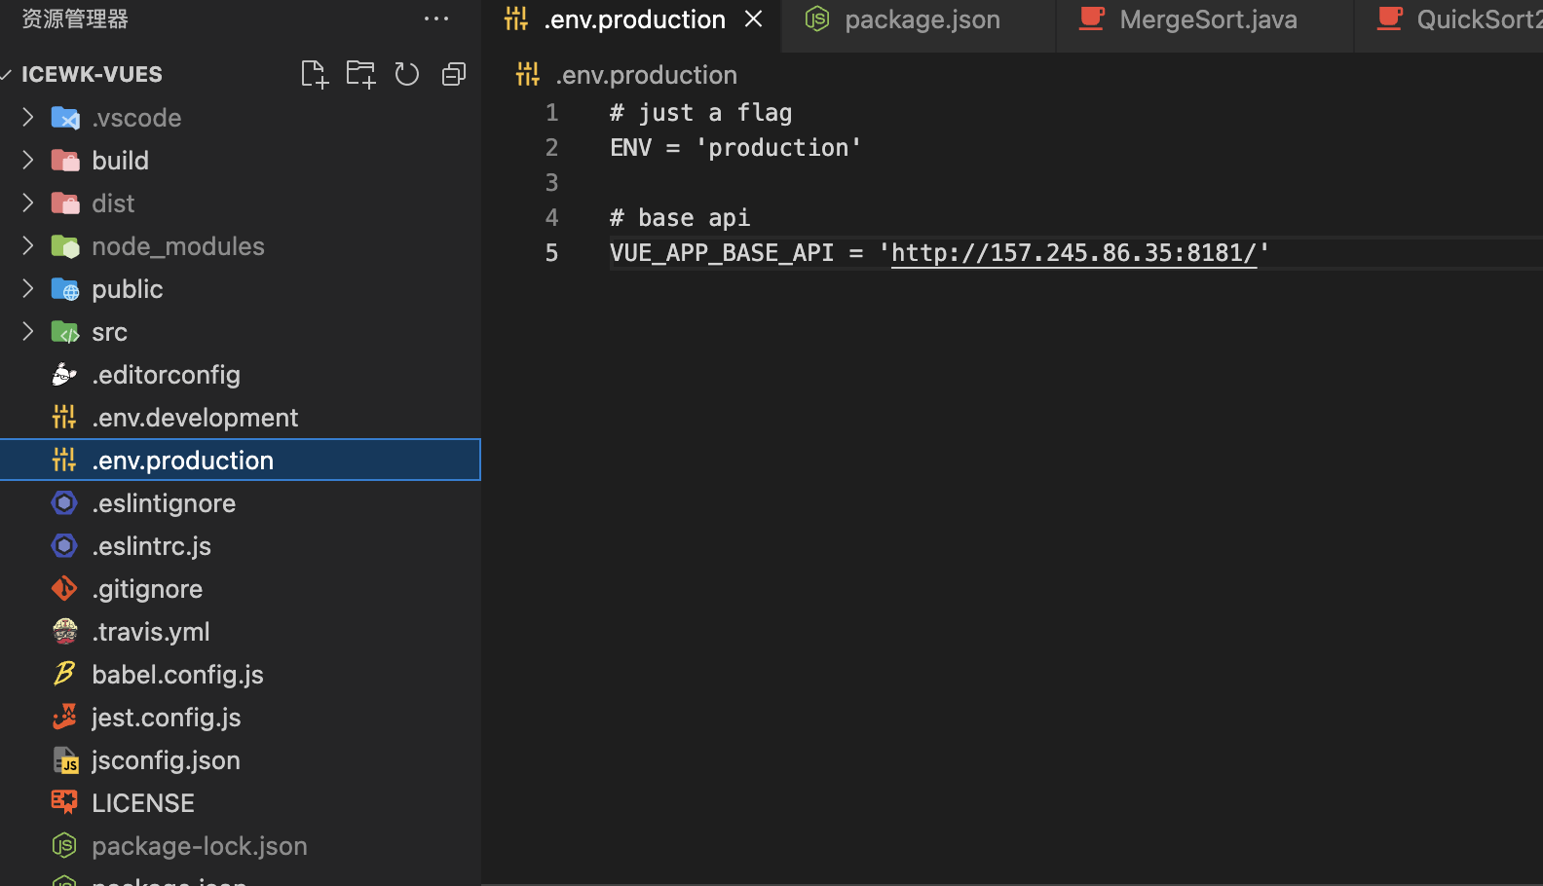
Task: Expand the src folder chevron
Action: coord(27,331)
